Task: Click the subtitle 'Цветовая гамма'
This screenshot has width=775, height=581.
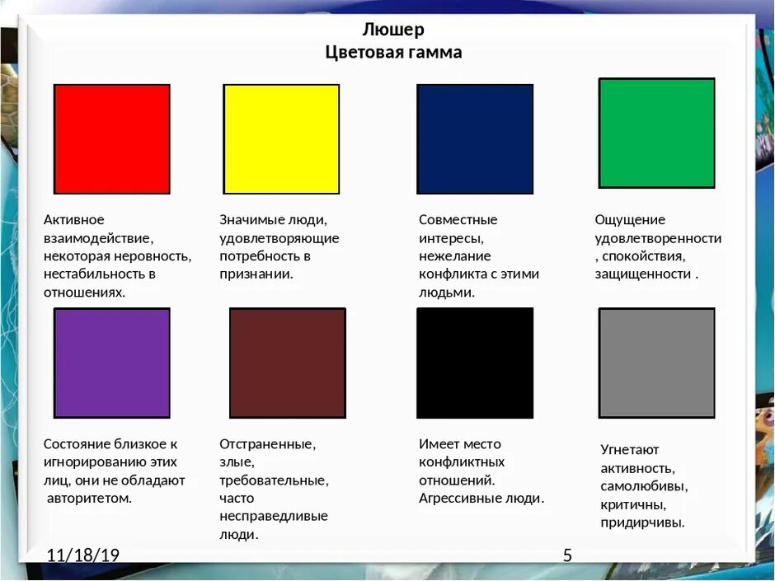Action: click(393, 53)
